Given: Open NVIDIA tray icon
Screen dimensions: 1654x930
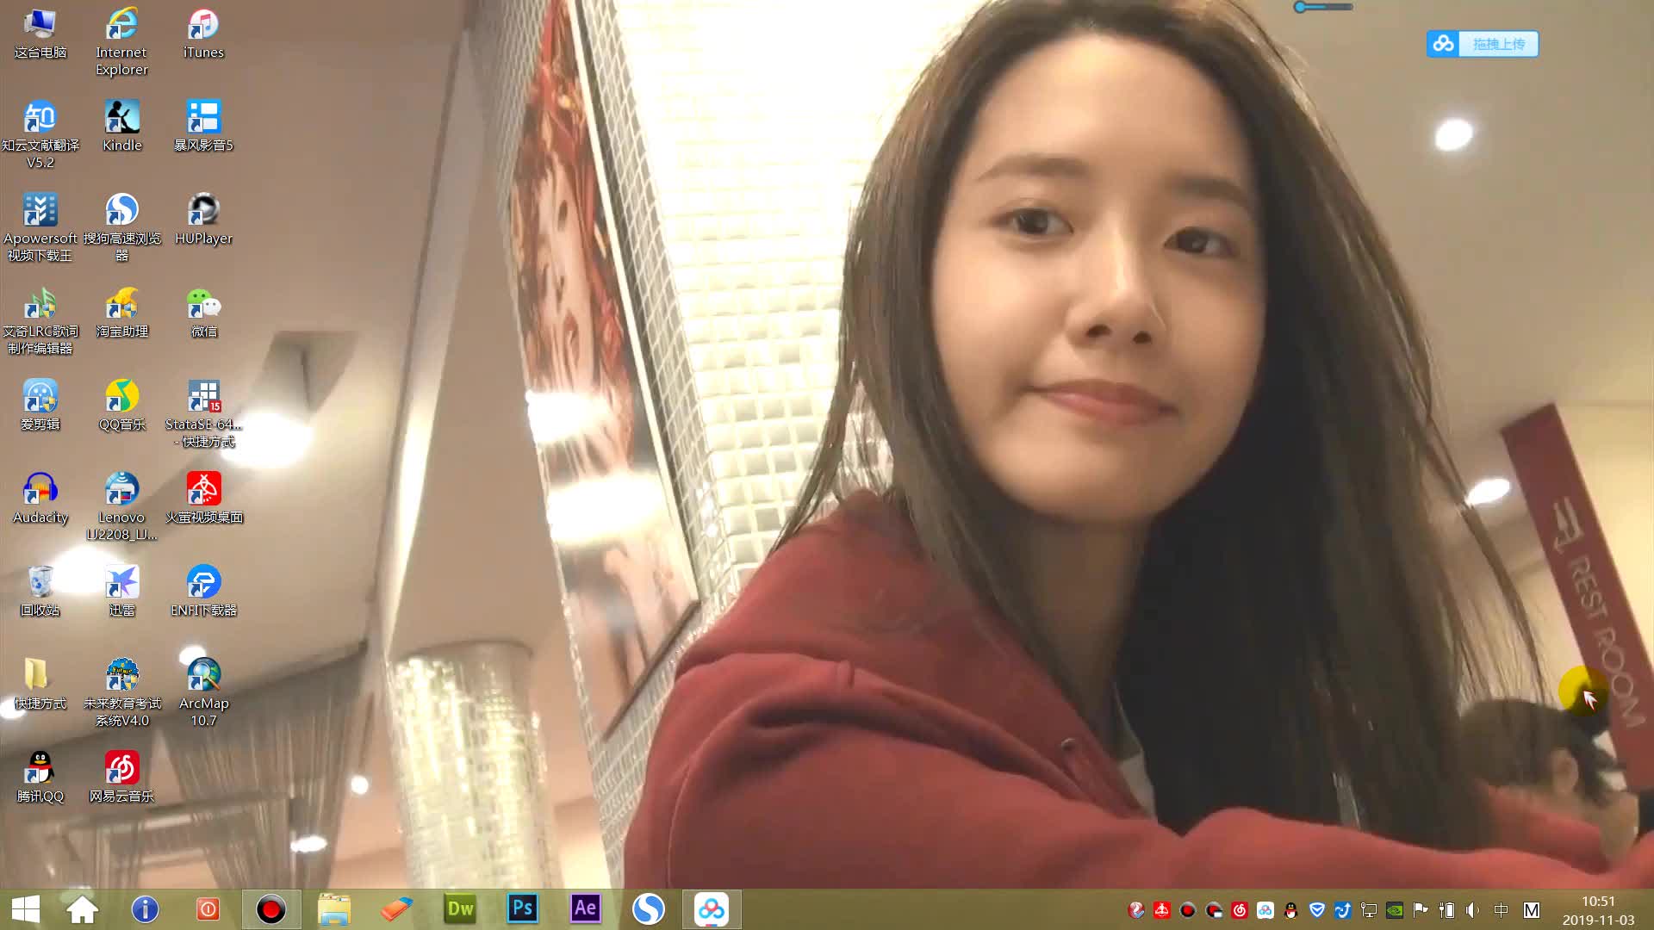Looking at the screenshot, I should click(1395, 910).
